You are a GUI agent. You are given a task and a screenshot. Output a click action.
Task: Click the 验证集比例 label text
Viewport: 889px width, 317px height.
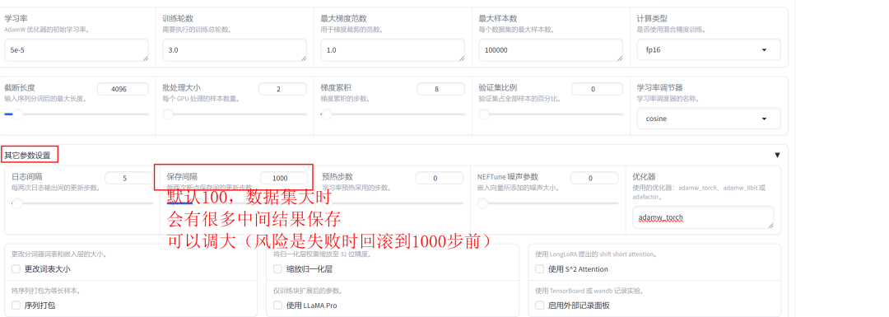point(498,88)
